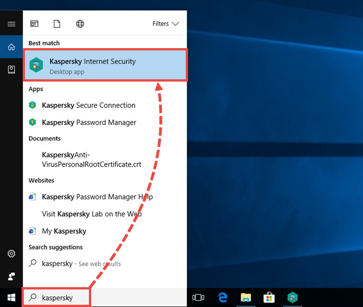Open Kaspersky Internet Security best match
Image resolution: width=363 pixels, height=307 pixels.
pyautogui.click(x=105, y=65)
